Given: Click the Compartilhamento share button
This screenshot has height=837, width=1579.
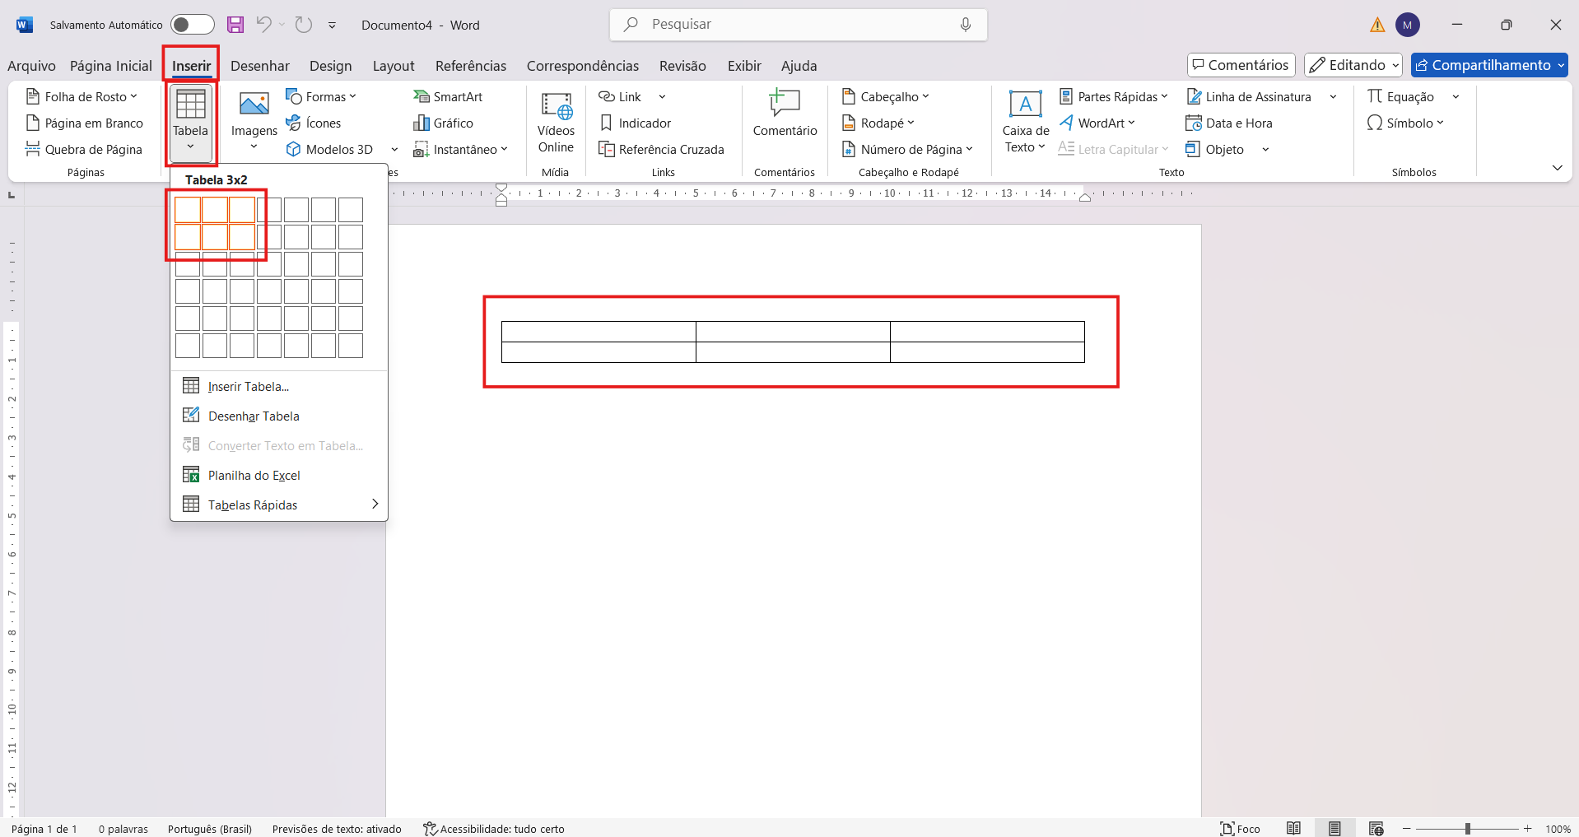Looking at the screenshot, I should pyautogui.click(x=1489, y=65).
